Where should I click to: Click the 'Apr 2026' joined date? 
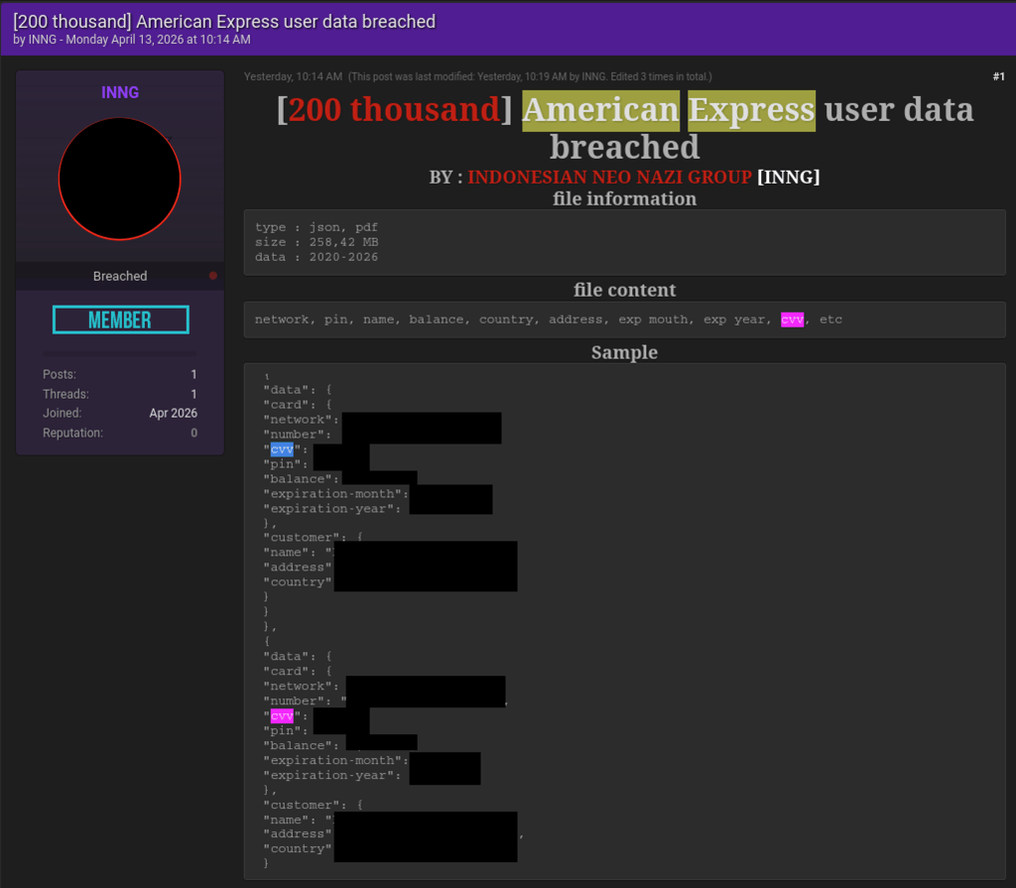coord(173,414)
